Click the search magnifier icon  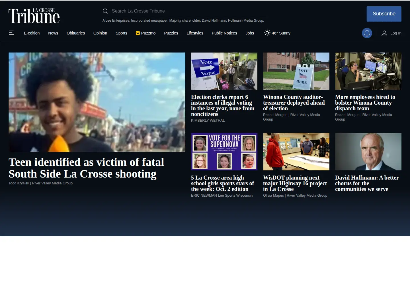point(105,11)
